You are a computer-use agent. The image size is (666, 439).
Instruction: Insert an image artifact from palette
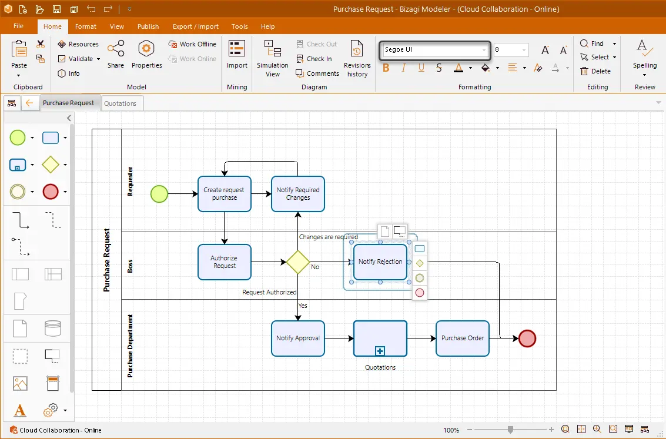tap(20, 383)
